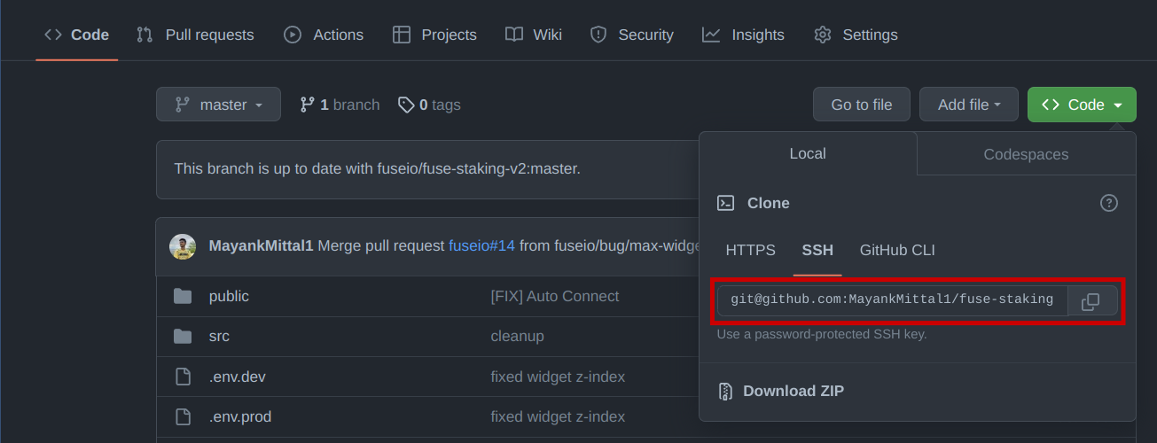Click the tags icon next to 0 tags

(406, 105)
